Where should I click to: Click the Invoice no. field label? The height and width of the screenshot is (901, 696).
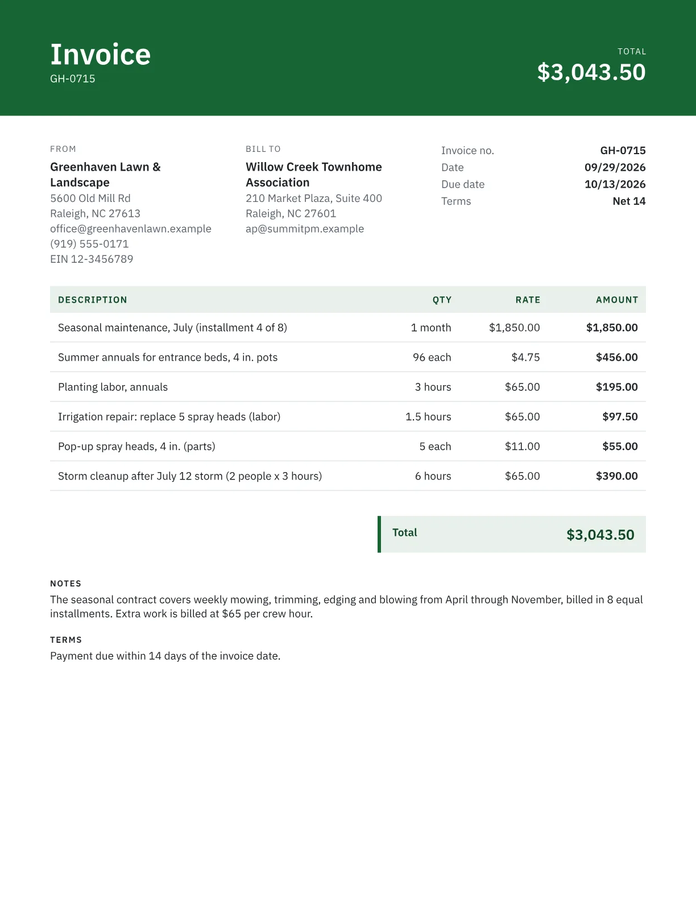467,150
